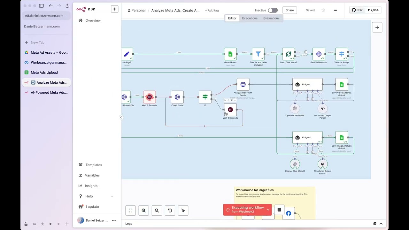The height and width of the screenshot is (230, 409).
Task: Switch to Werbeanzeigenmanager browser tab
Action: (47, 63)
